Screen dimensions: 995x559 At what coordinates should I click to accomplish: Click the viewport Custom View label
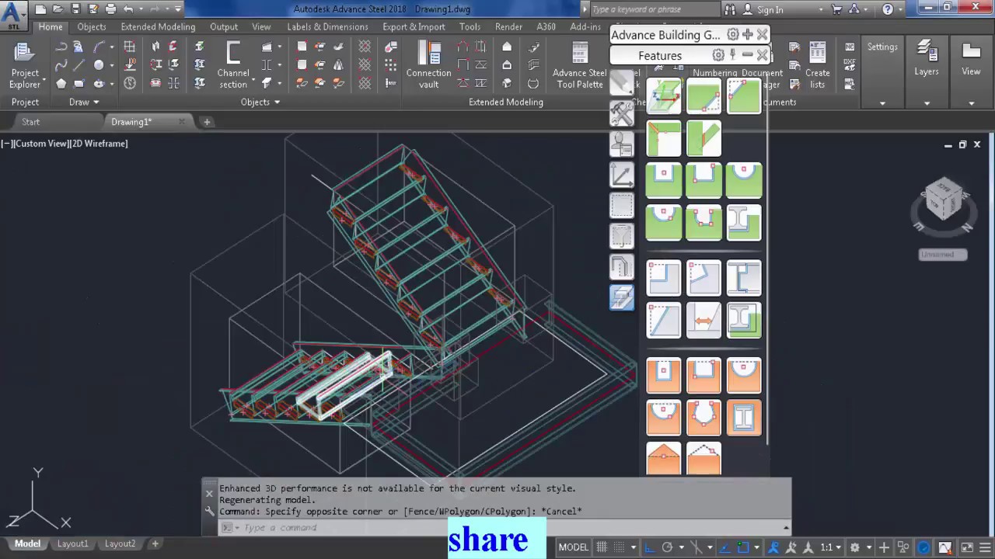point(43,144)
